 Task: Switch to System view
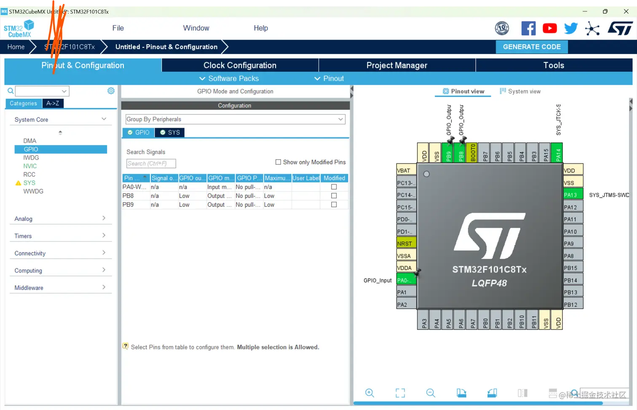point(520,91)
